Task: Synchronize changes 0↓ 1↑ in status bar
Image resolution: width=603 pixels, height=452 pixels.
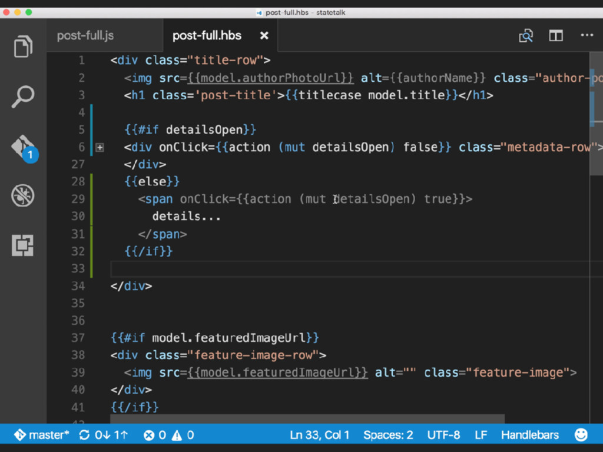Action: point(103,435)
